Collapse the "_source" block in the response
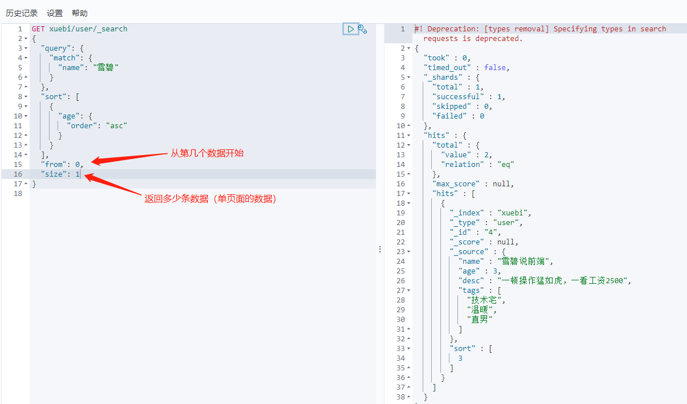The image size is (687, 404). 410,252
